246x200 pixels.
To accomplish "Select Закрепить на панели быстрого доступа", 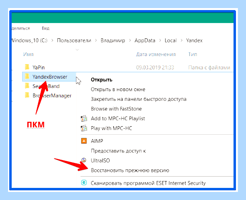I will (x=139, y=99).
